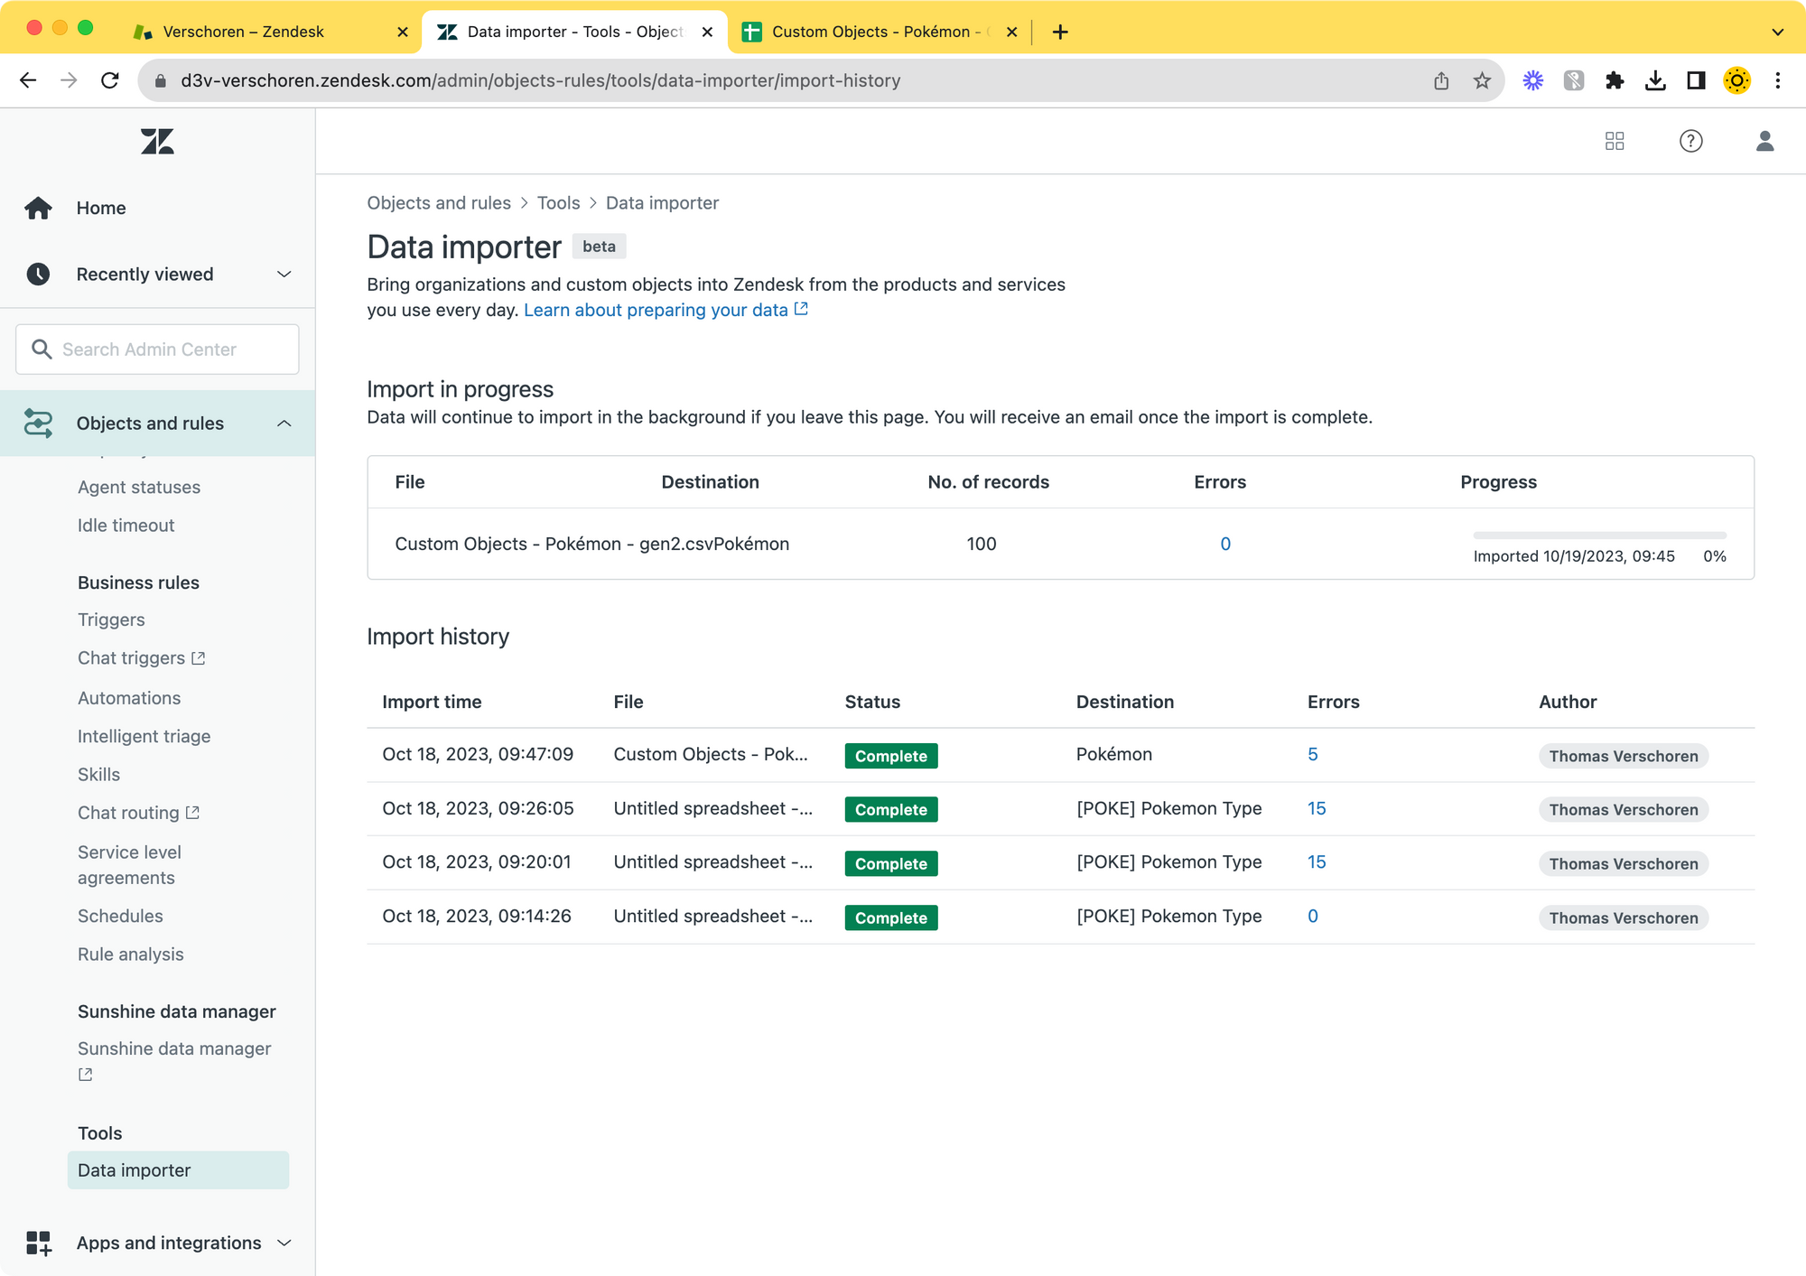Toggle the browser side panel icon

[x=1696, y=80]
